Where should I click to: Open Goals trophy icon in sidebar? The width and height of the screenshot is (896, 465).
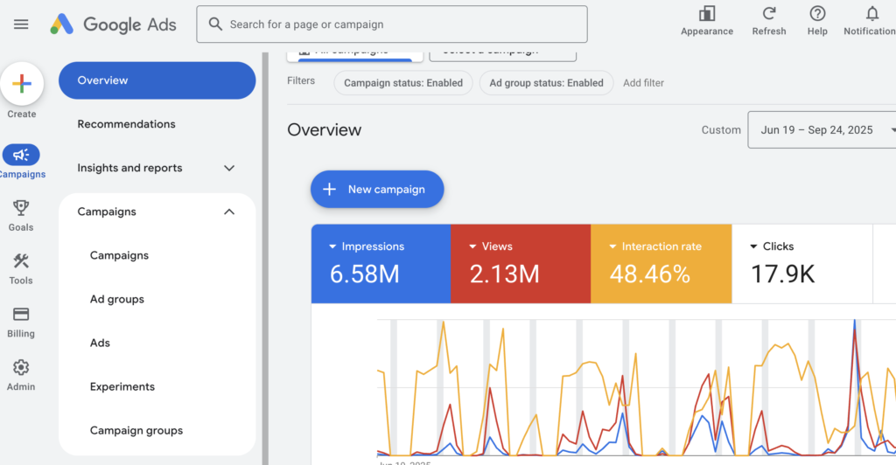tap(21, 208)
